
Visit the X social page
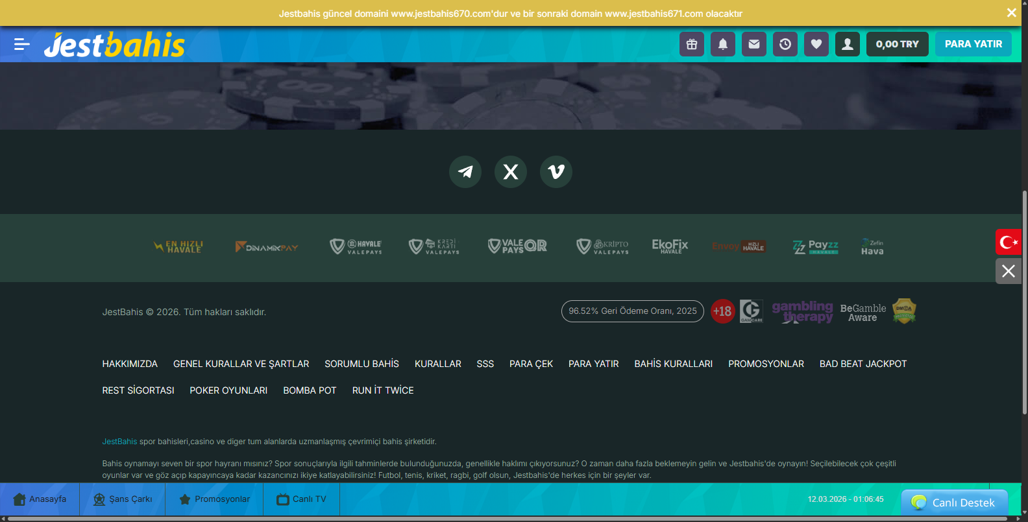pos(511,172)
